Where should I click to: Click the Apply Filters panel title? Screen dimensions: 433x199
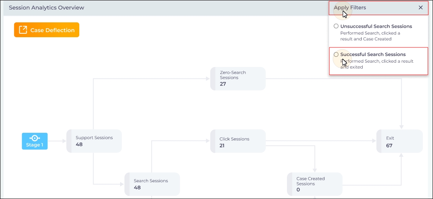pos(350,8)
